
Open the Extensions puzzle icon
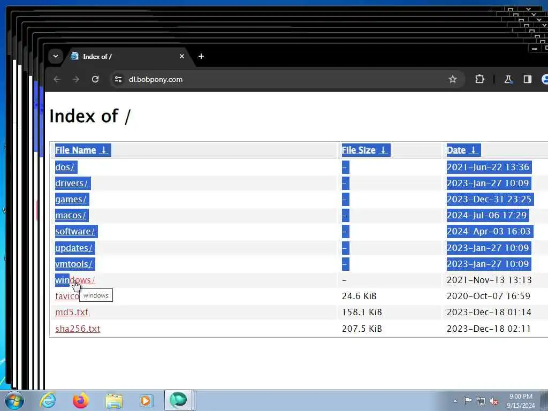coord(480,79)
